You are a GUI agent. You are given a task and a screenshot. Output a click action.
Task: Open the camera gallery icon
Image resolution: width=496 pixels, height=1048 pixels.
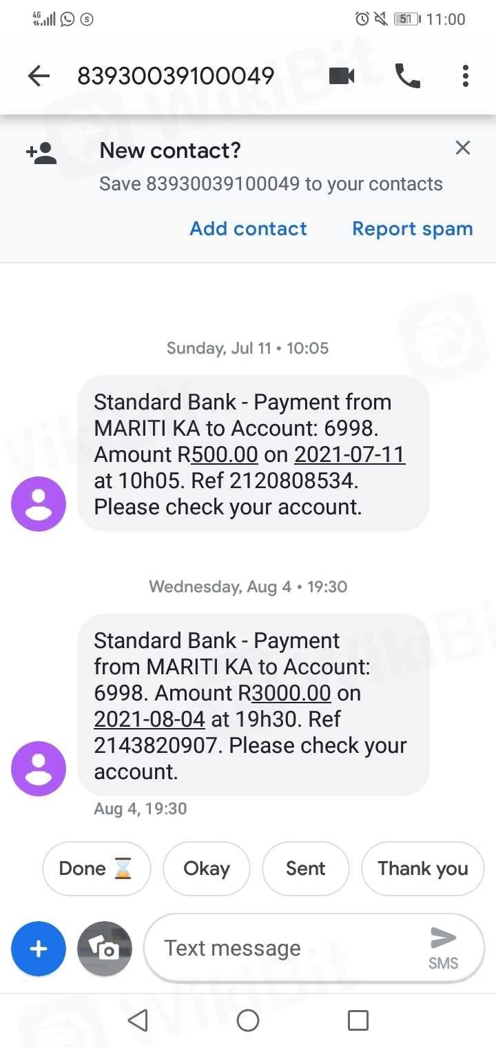tap(105, 949)
